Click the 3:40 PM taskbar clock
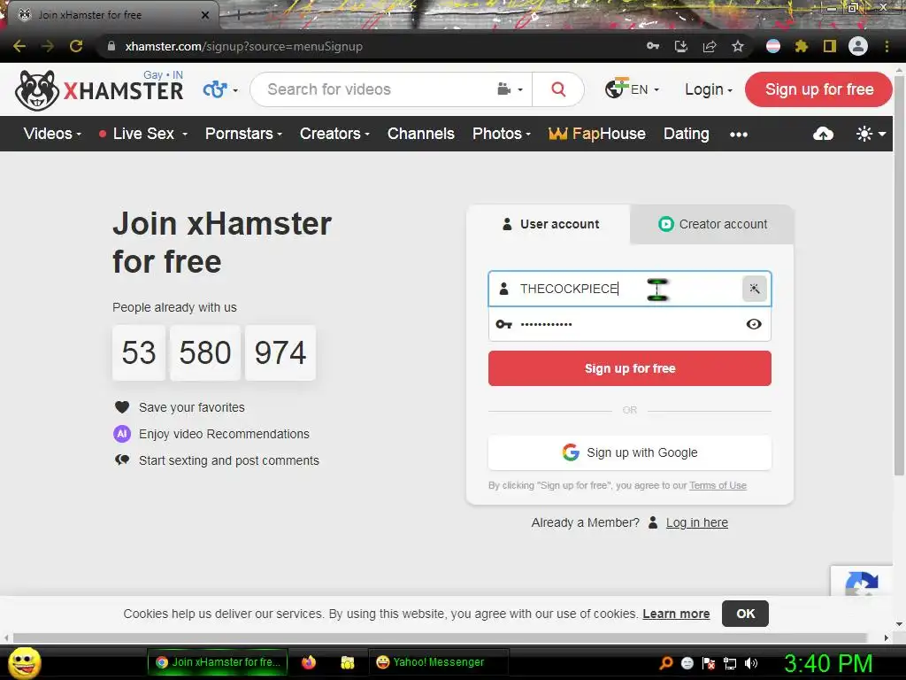Image resolution: width=906 pixels, height=680 pixels. (x=828, y=663)
